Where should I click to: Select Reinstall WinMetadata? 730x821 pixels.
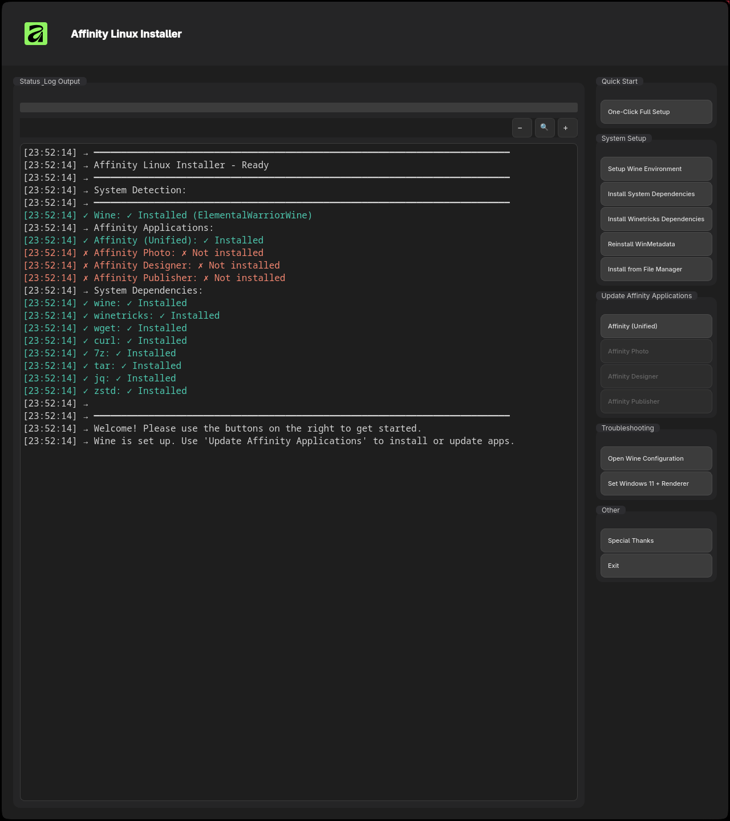656,244
